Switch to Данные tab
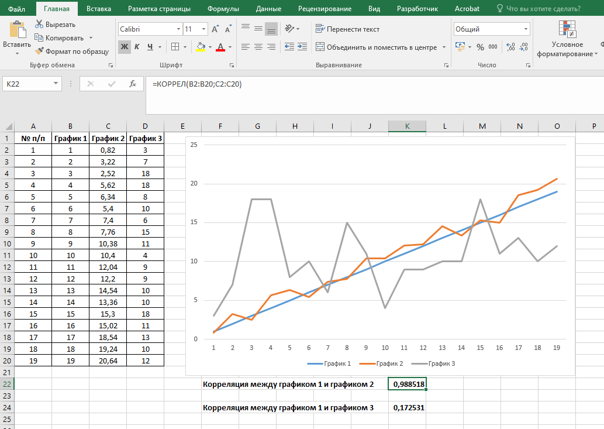Viewport: 604px width, 429px height. pos(268,8)
